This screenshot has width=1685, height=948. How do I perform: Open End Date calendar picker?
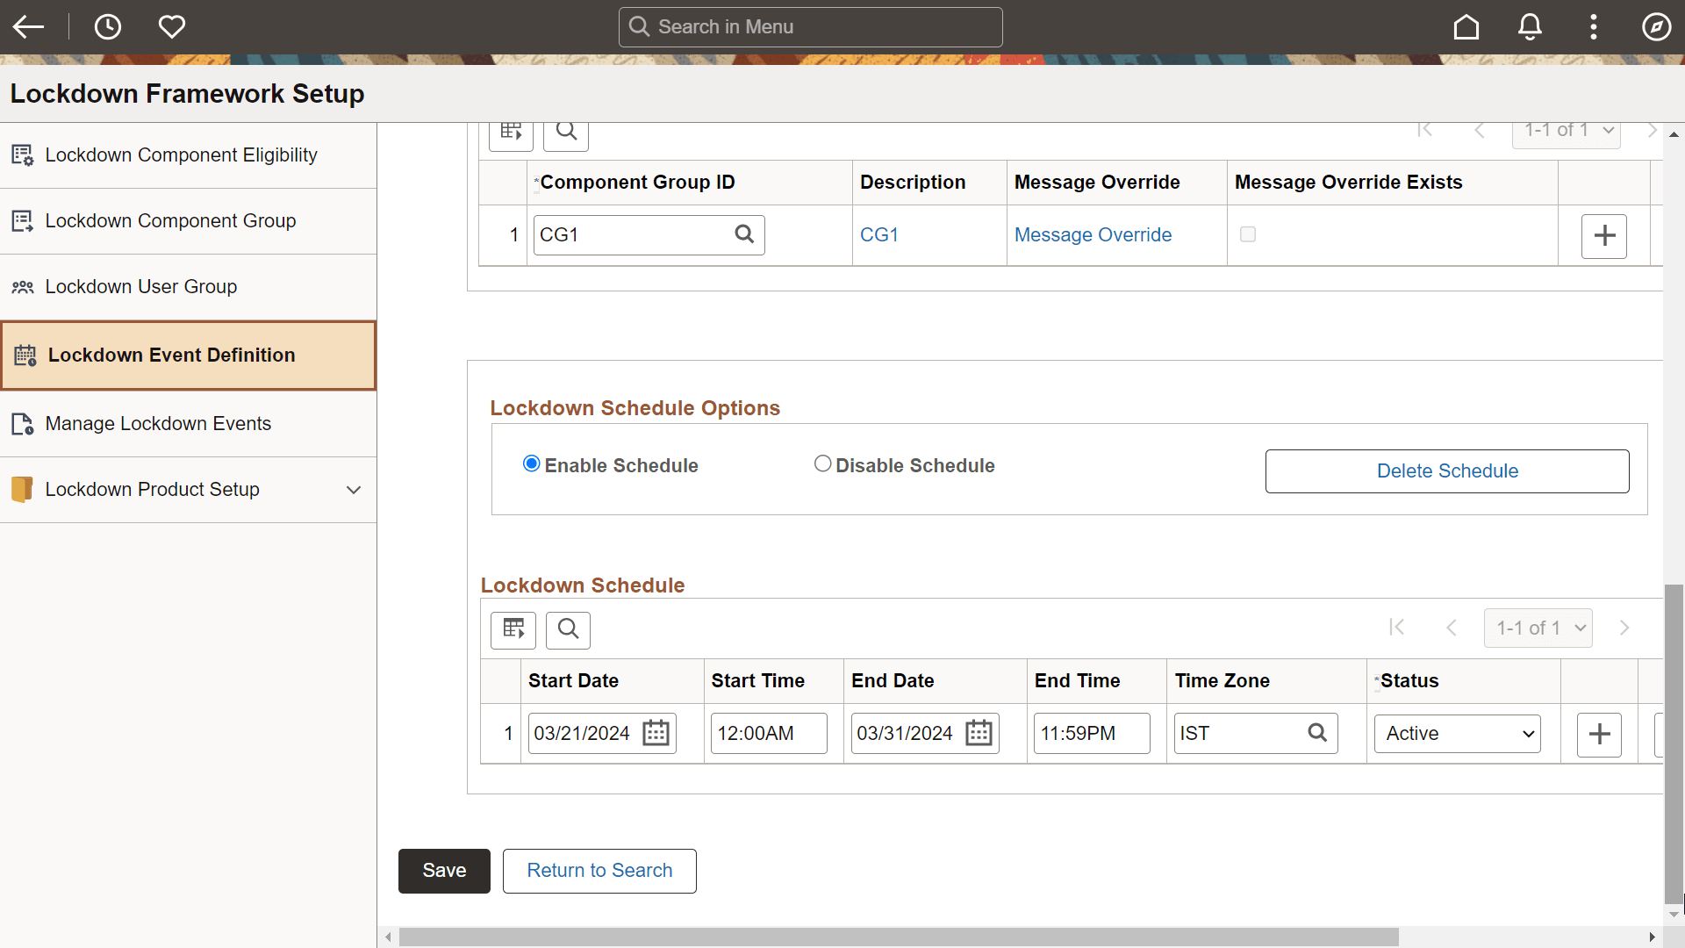pyautogui.click(x=979, y=733)
